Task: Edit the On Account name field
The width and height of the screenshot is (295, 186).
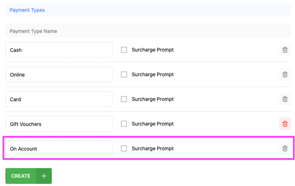Action: (59, 149)
